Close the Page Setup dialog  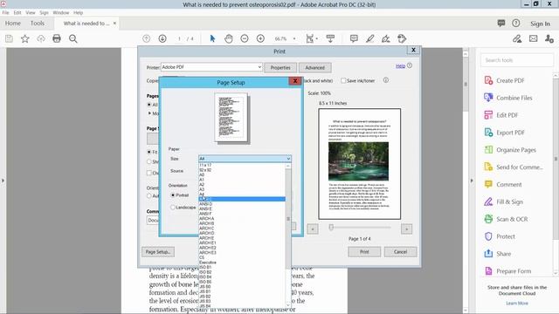[295, 81]
